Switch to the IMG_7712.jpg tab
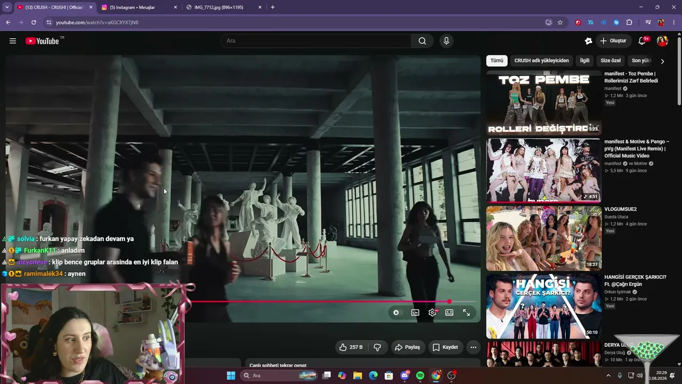Viewport: 682px width, 384px height. [224, 7]
